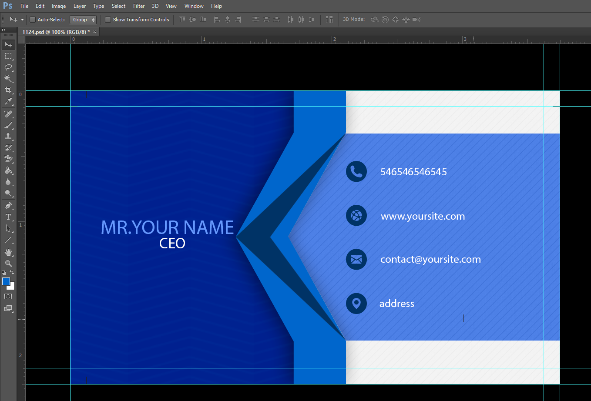Toggle Quick Mask mode
Viewport: 591px width, 401px height.
pyautogui.click(x=8, y=296)
